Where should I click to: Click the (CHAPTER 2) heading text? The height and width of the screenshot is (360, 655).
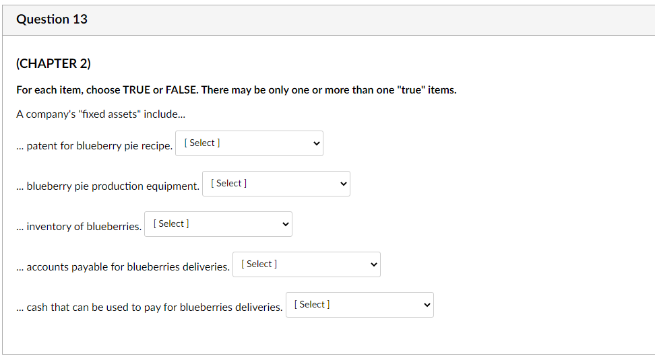[53, 63]
